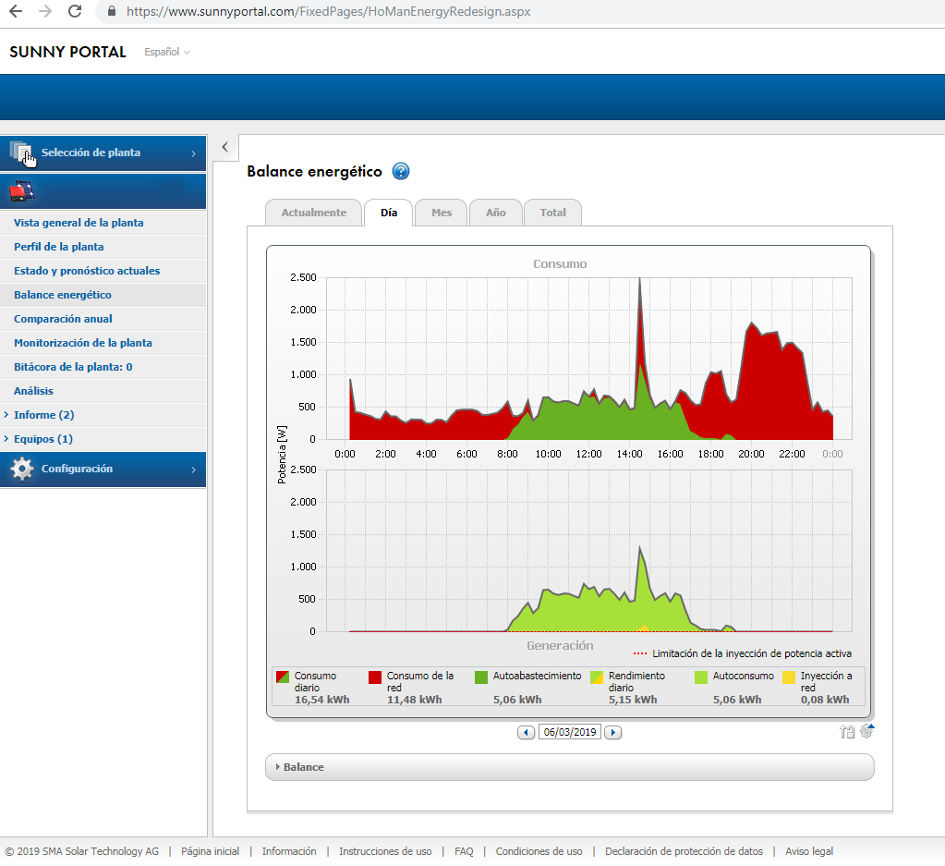The width and height of the screenshot is (945, 866).
Task: Click the chart export icon beside gear
Action: coord(847,732)
